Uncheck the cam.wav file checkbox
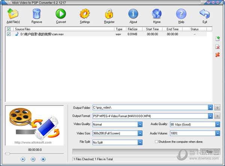This screenshot has height=166, width=225. (9, 34)
